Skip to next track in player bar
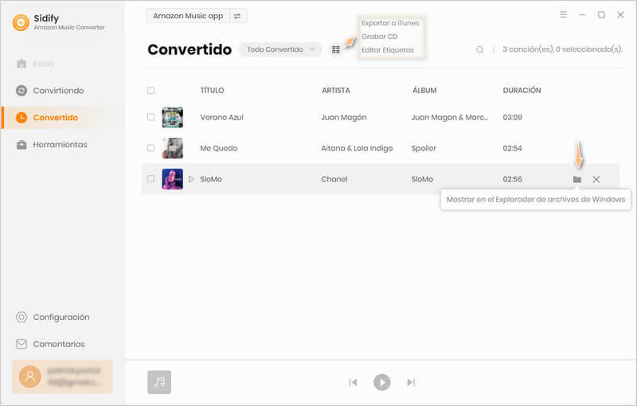 [411, 382]
